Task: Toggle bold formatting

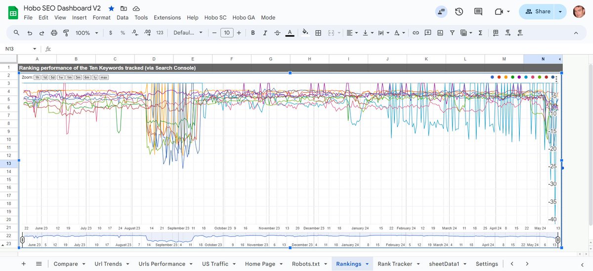Action: [x=253, y=33]
